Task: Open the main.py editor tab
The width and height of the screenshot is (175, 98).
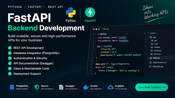Action: [102, 34]
